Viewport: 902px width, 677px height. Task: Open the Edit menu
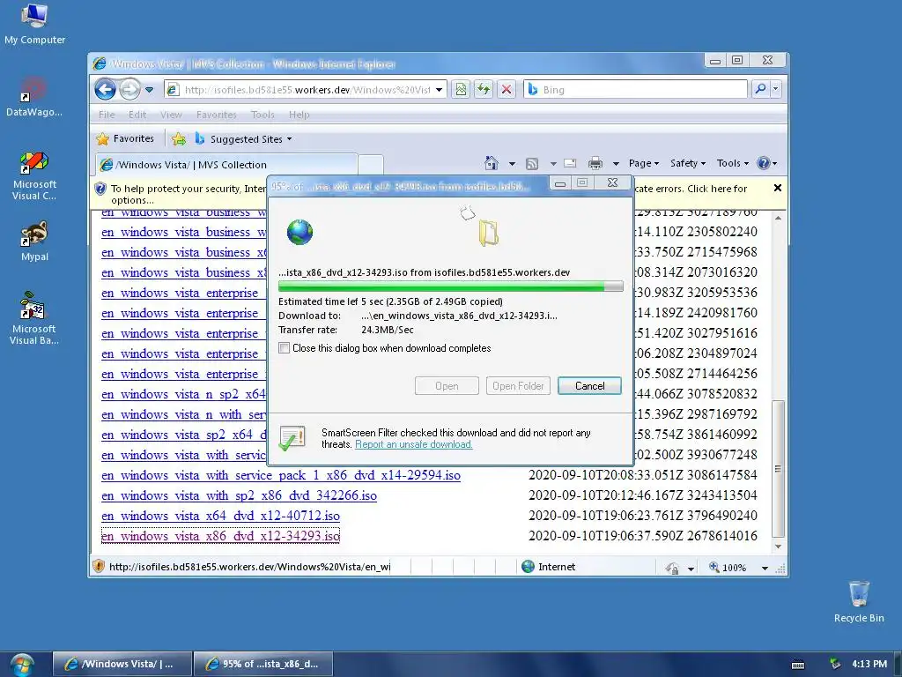click(x=137, y=115)
